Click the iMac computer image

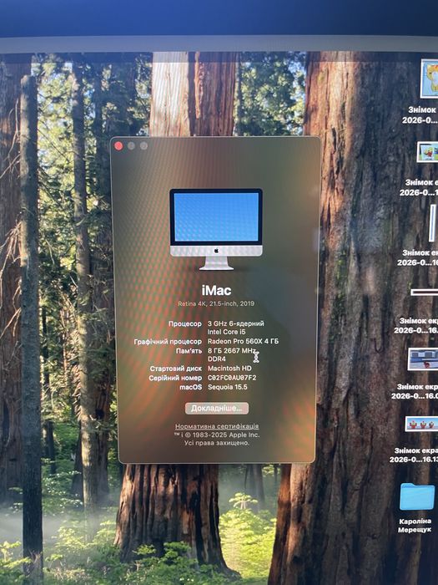(x=216, y=229)
